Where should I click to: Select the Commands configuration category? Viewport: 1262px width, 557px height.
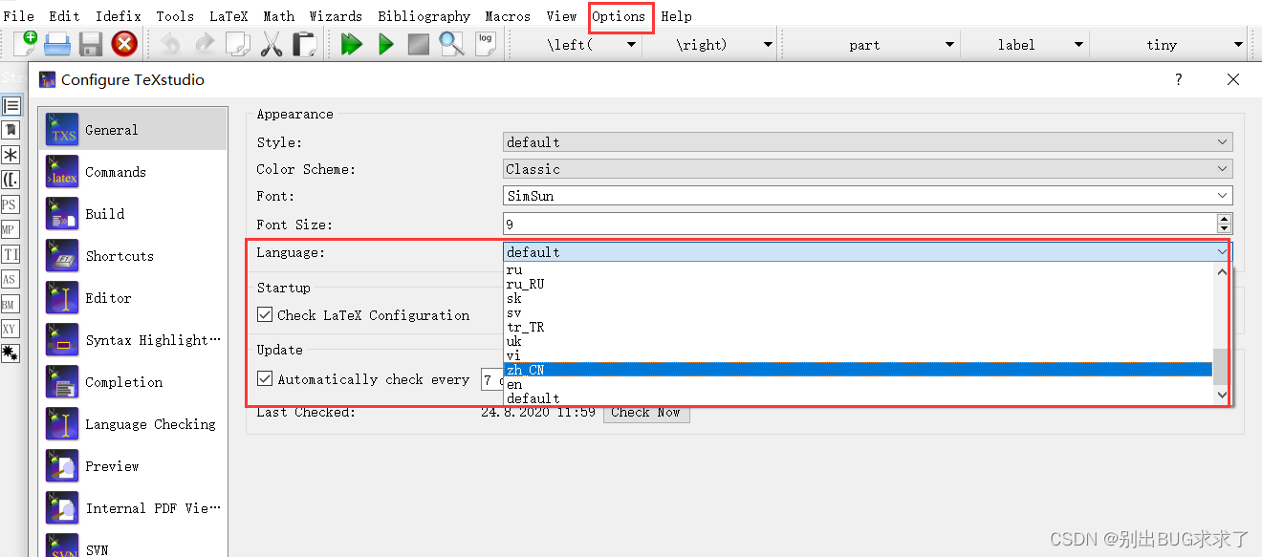[134, 172]
